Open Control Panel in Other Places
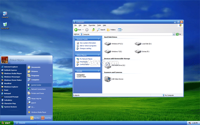200x125 pixels. pos(84,65)
